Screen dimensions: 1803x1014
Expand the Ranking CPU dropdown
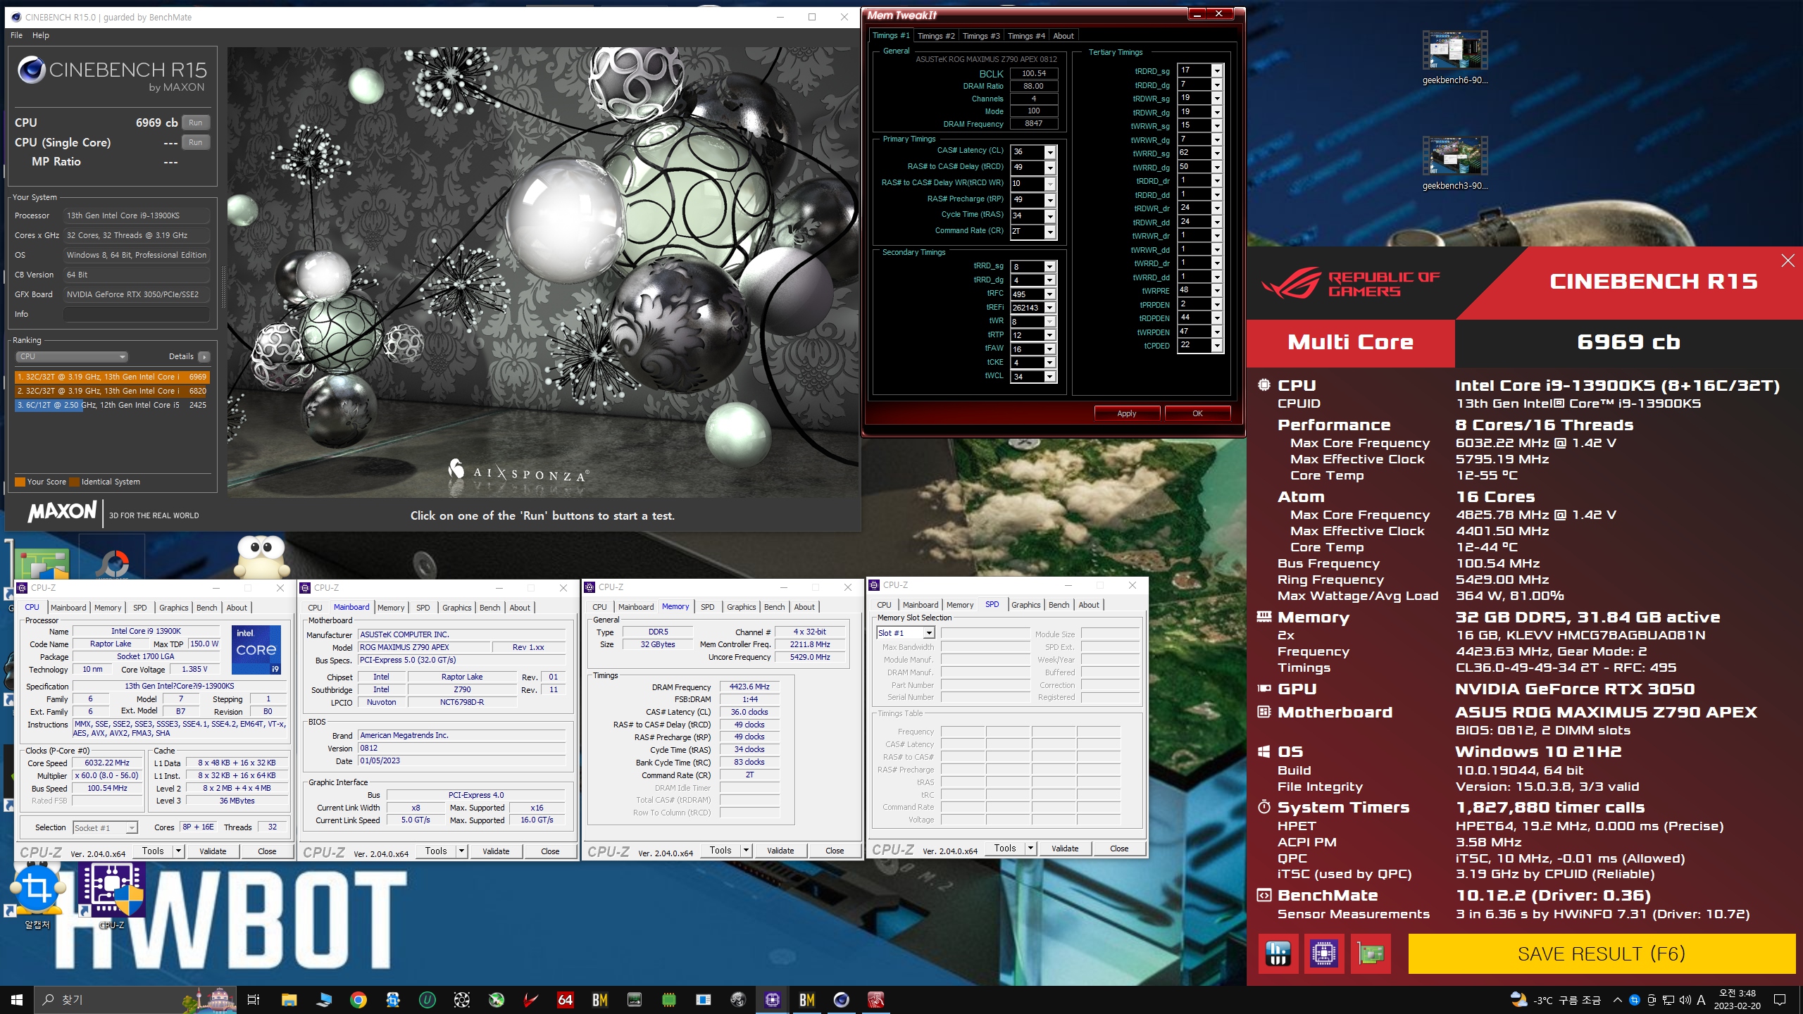coord(73,356)
